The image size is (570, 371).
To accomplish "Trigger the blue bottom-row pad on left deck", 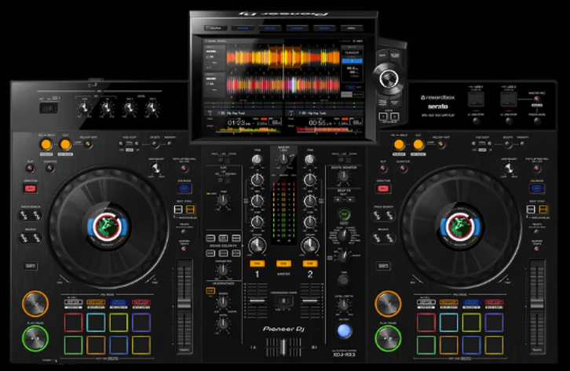I will (x=119, y=345).
